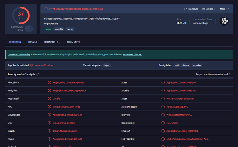Click the trojan threat category chip
This screenshot has width=238, height=147.
click(107, 65)
